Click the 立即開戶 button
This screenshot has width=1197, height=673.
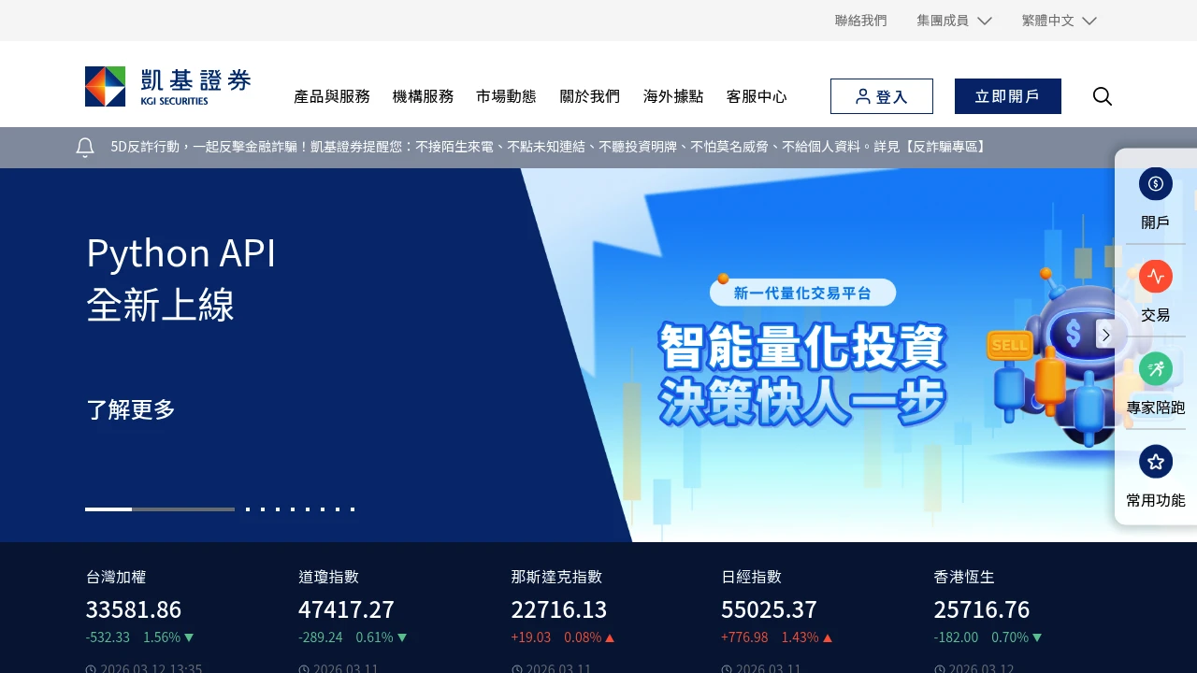pyautogui.click(x=1008, y=96)
